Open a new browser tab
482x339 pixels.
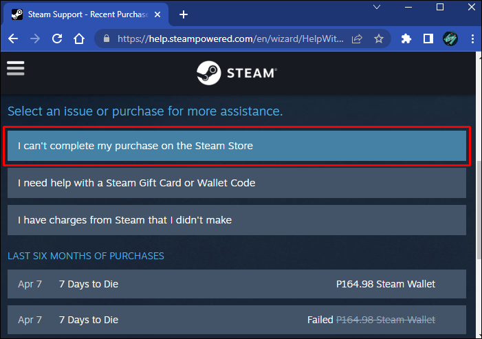coord(184,14)
